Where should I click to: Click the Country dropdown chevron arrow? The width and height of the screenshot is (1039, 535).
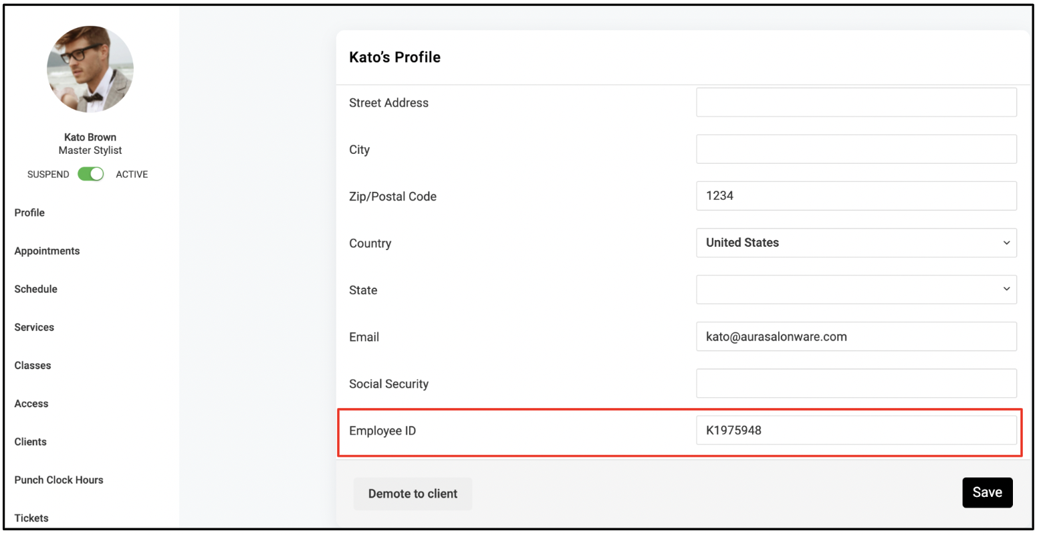point(1006,243)
